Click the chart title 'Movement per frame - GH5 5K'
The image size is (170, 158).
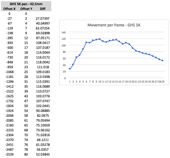114,25
